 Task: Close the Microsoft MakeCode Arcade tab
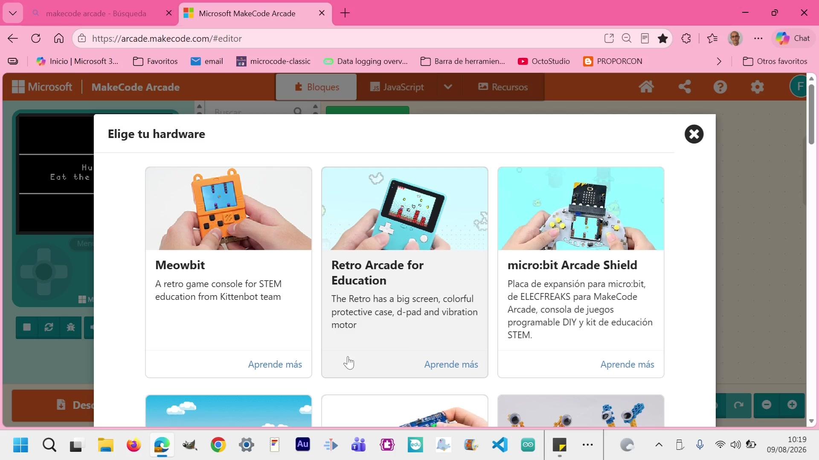tap(322, 13)
